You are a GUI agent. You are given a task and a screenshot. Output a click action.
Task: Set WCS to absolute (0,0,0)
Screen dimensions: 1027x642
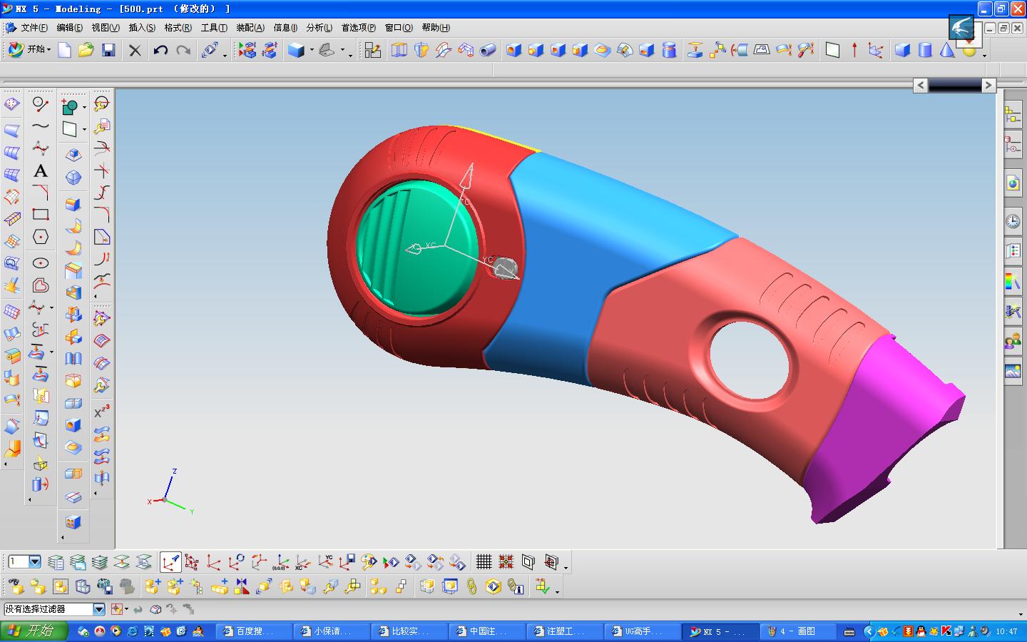pos(280,562)
